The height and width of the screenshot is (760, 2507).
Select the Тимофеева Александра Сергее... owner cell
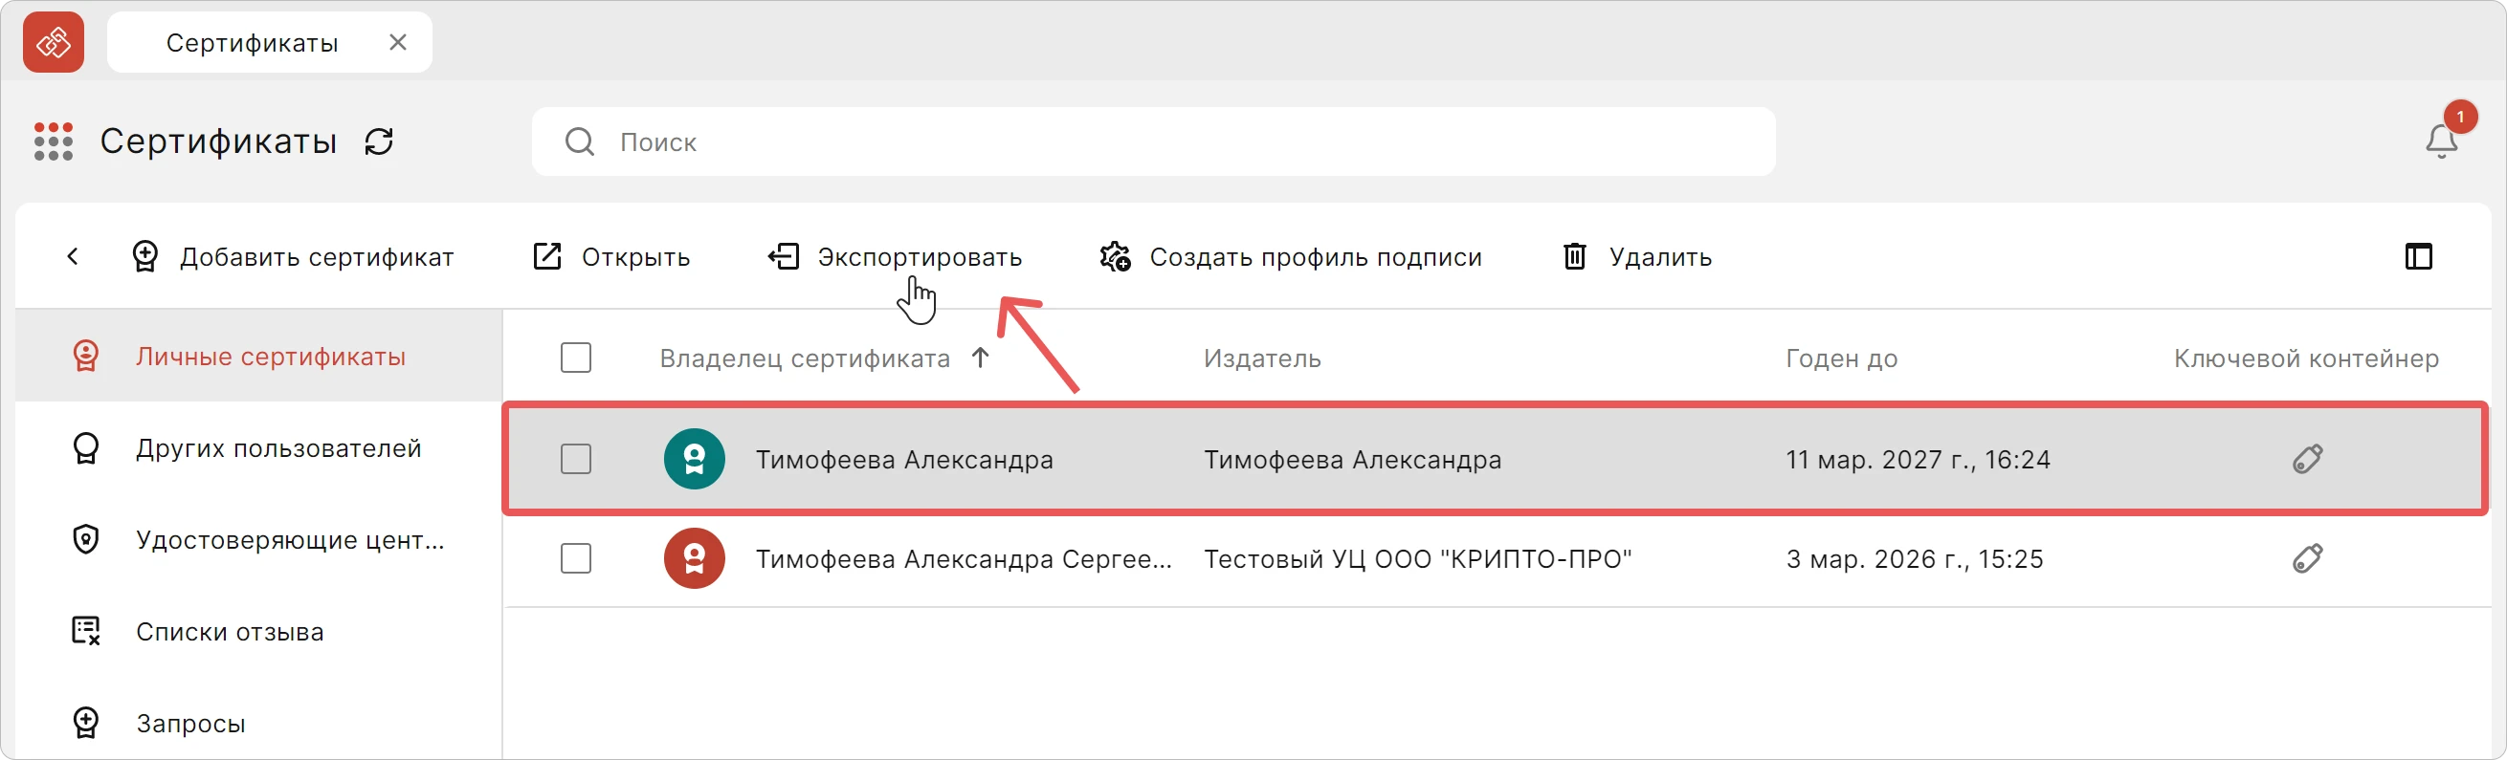(964, 560)
